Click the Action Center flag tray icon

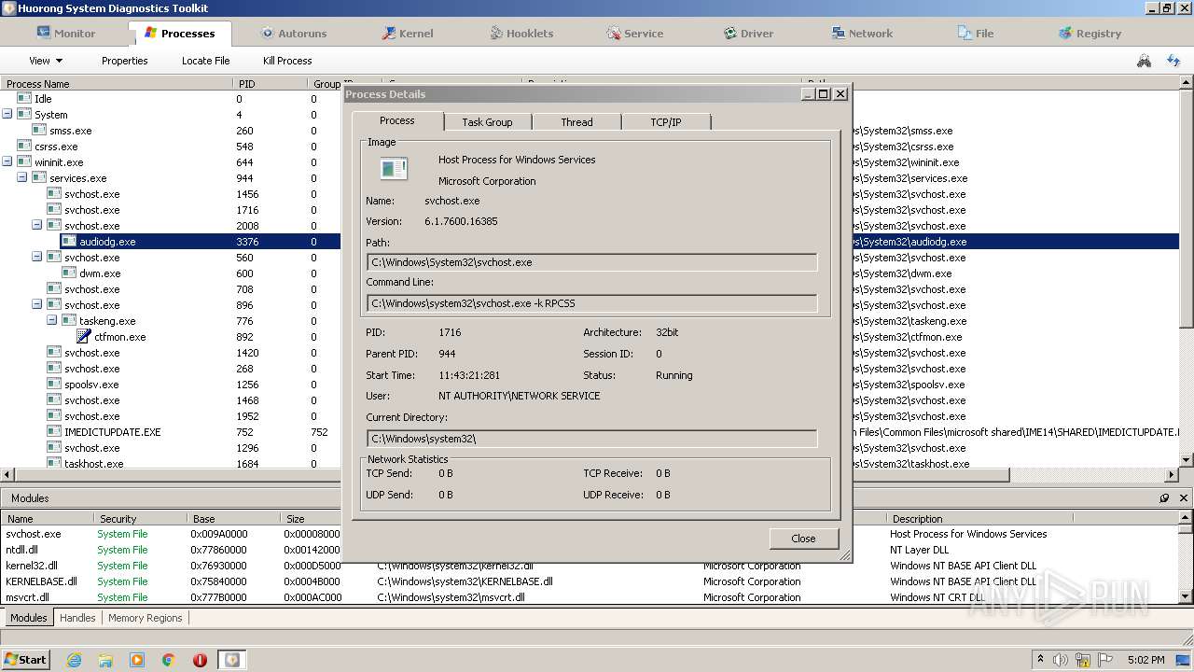point(1105,660)
